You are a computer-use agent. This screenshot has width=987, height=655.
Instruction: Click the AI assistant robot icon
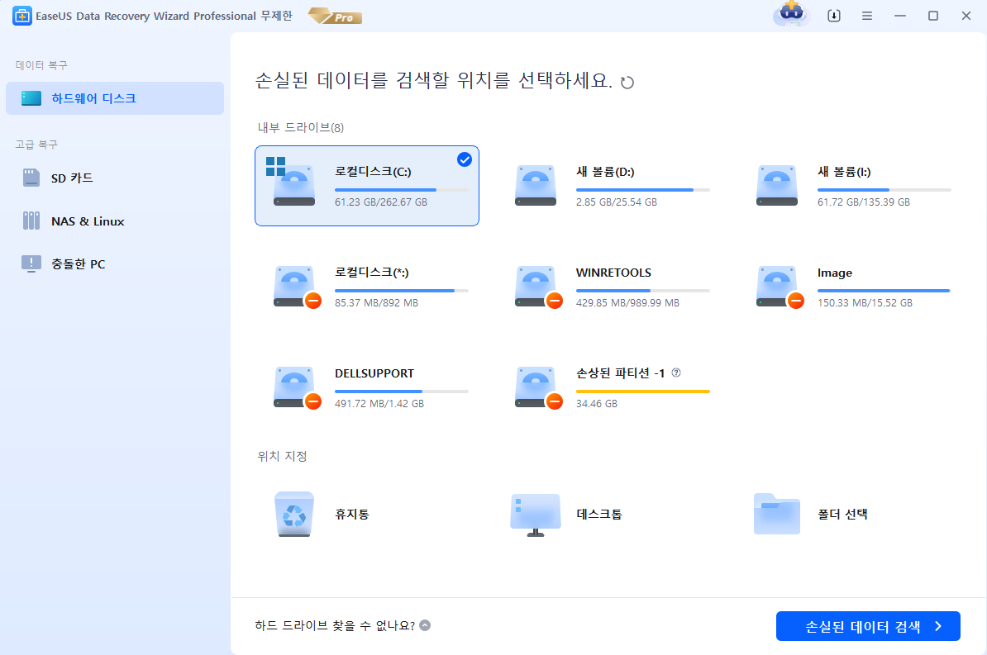[x=791, y=15]
